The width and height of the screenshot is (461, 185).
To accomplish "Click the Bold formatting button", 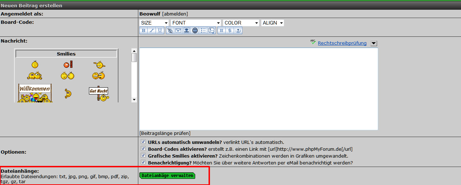I will tap(143, 31).
